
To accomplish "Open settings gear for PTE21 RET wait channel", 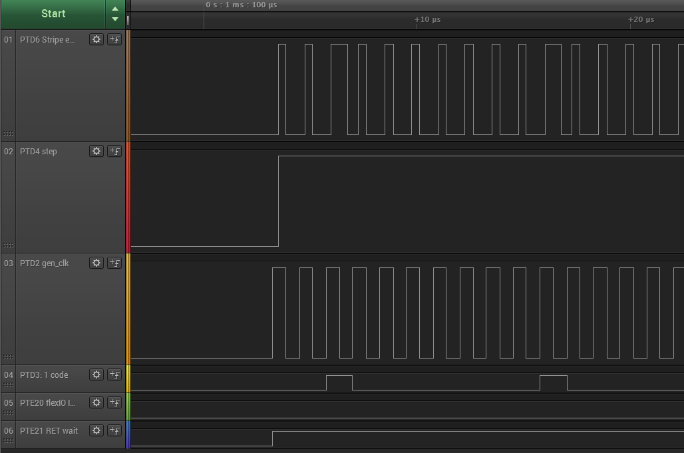I will pyautogui.click(x=96, y=430).
